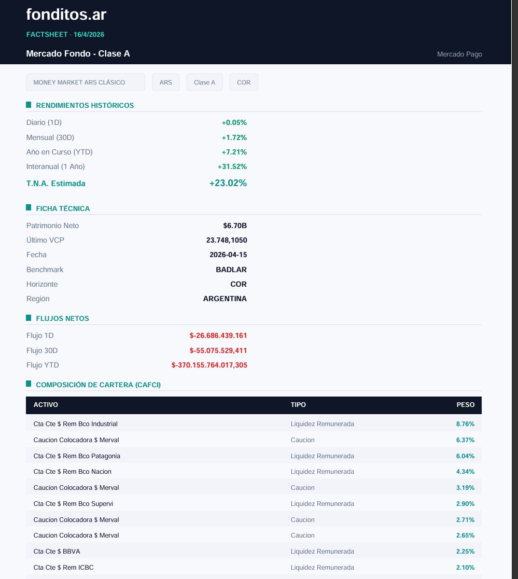Click the COMPOSICIÓN DE CARTERA (CAFCI) heading
This screenshot has width=518, height=579.
coord(99,385)
